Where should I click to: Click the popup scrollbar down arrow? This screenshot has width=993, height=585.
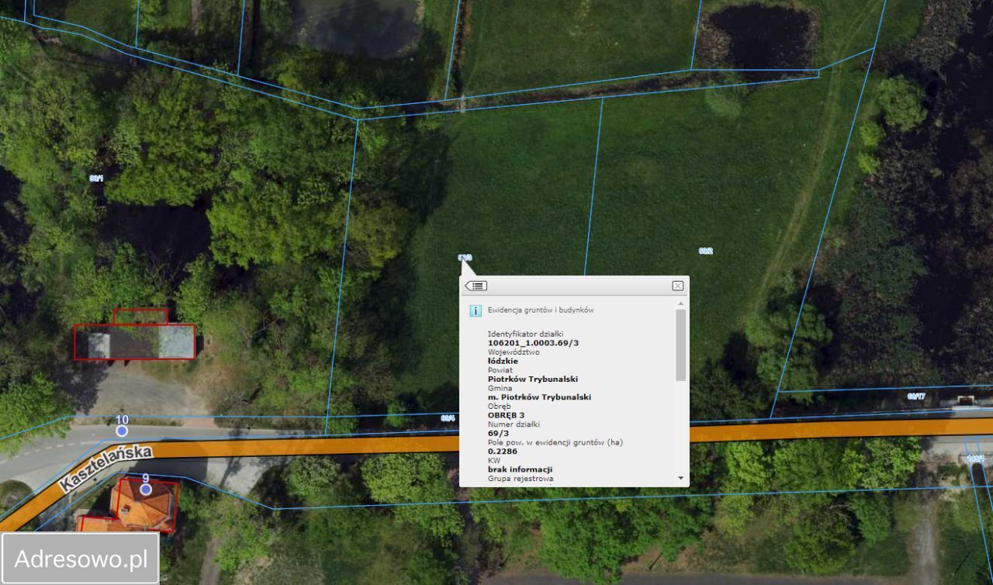click(681, 478)
